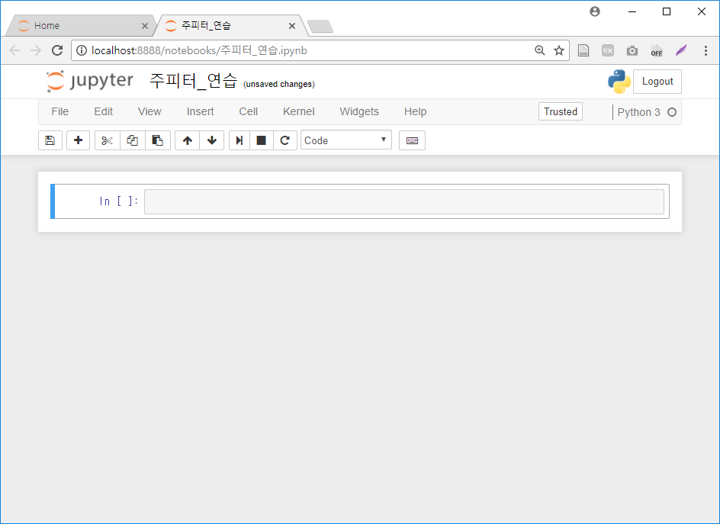Move selected cell up arrow
The width and height of the screenshot is (720, 524).
[188, 140]
